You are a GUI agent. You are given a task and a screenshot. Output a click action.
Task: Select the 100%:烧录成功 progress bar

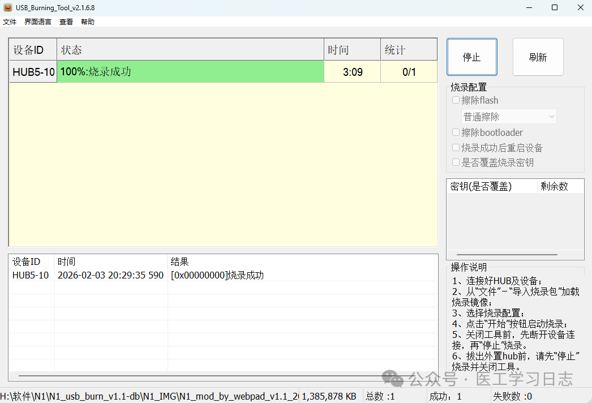pyautogui.click(x=190, y=72)
